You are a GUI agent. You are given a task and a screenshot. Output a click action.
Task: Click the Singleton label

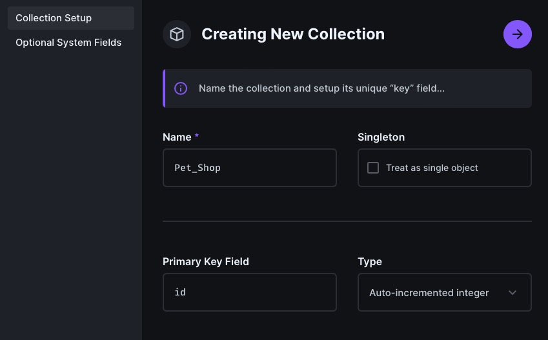[x=381, y=137]
